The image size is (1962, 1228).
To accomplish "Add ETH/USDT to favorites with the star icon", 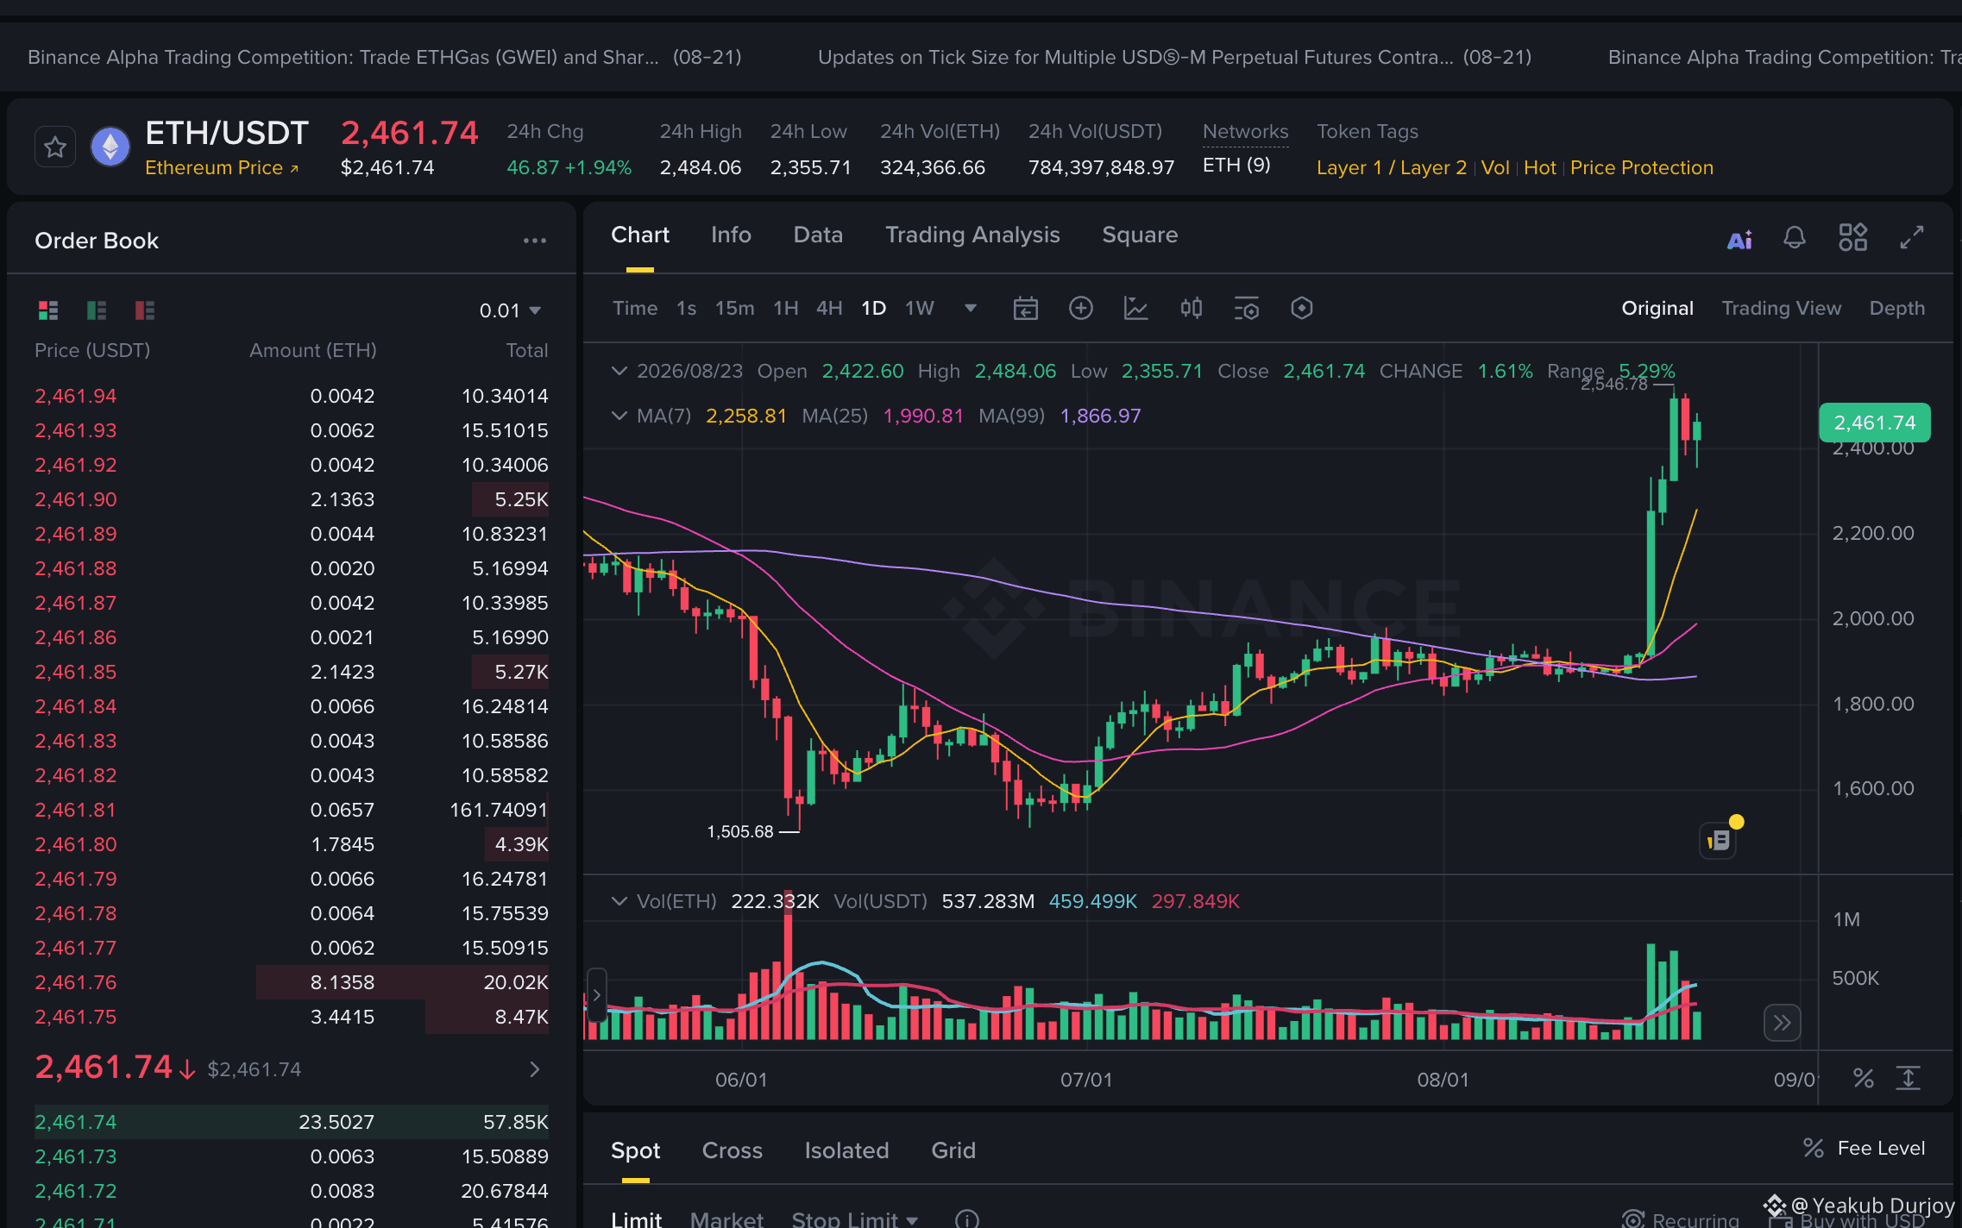I will click(x=55, y=147).
